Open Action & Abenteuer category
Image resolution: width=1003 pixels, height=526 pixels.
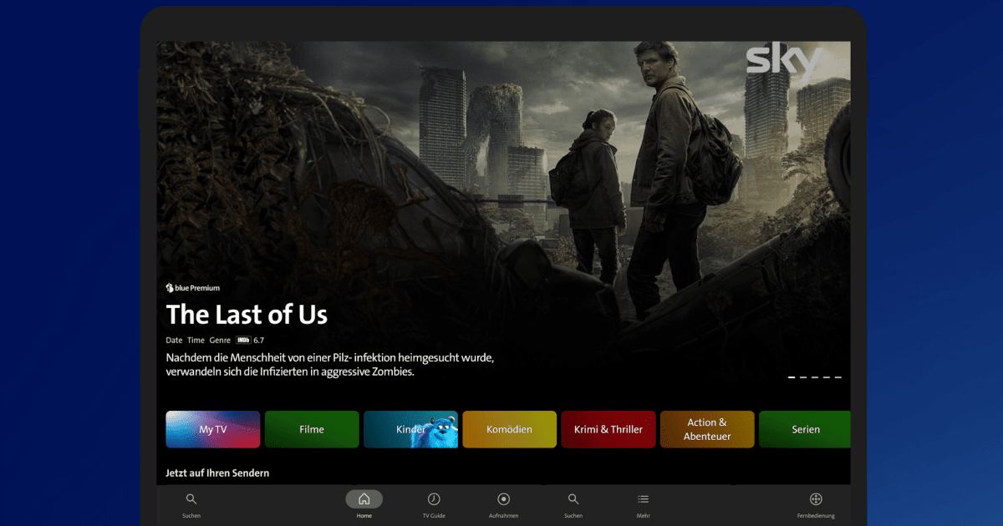click(x=707, y=428)
